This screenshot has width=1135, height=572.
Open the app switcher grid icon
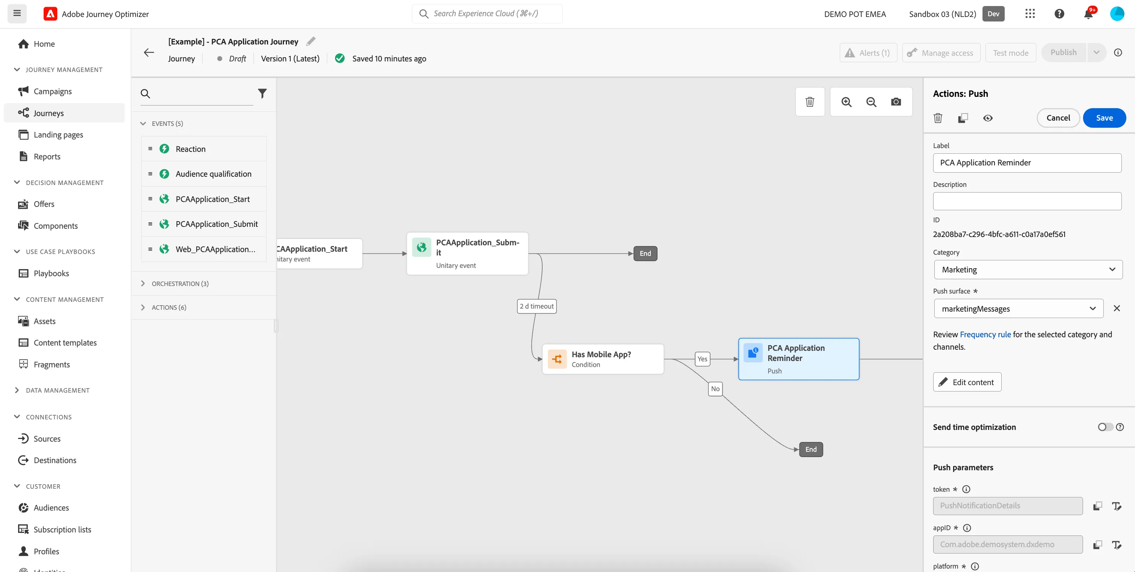tap(1030, 14)
